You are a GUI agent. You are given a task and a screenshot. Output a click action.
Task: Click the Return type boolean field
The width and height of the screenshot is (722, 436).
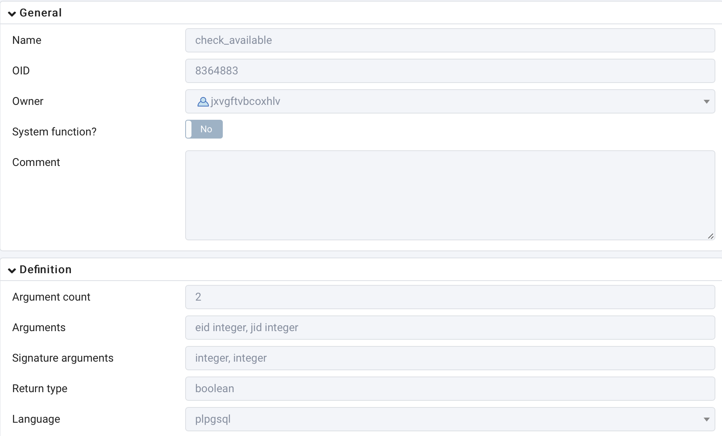tap(450, 389)
